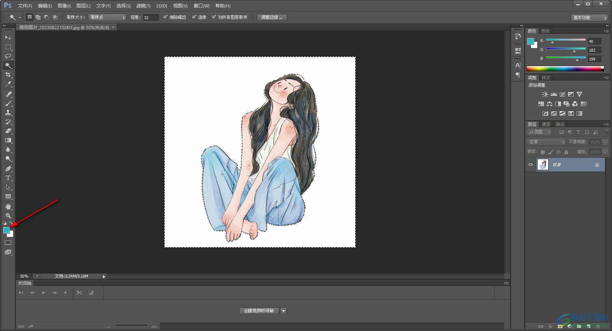Pick color from the spectrum ramp
This screenshot has width=612, height=331.
point(565,69)
